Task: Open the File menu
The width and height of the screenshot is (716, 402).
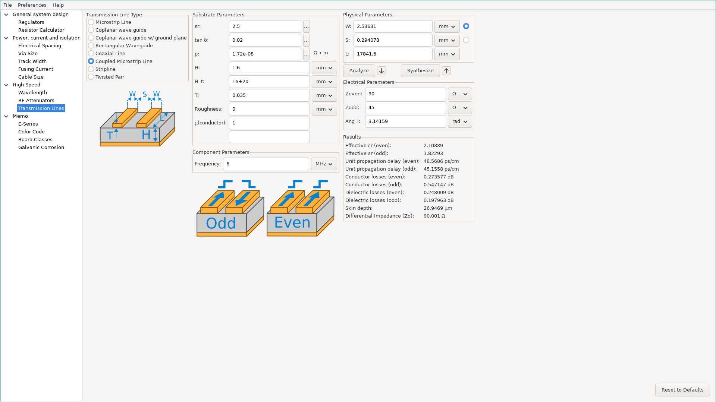Action: (x=7, y=5)
